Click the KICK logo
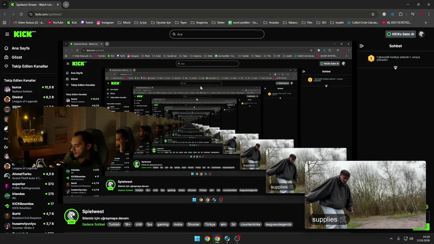 [x=24, y=34]
